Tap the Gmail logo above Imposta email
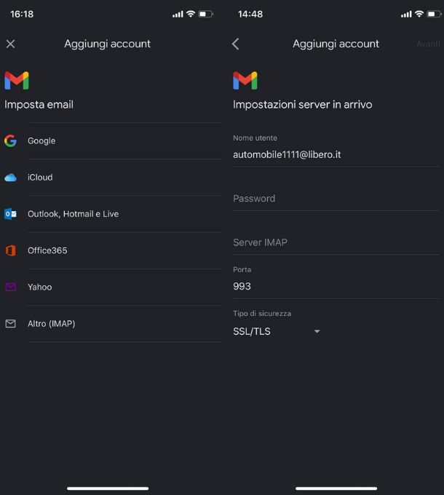Image resolution: width=444 pixels, height=495 pixels. point(17,81)
